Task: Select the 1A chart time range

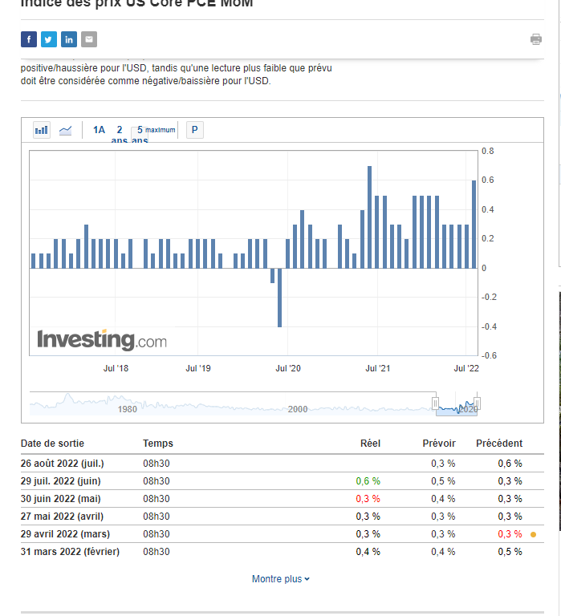Action: 99,130
